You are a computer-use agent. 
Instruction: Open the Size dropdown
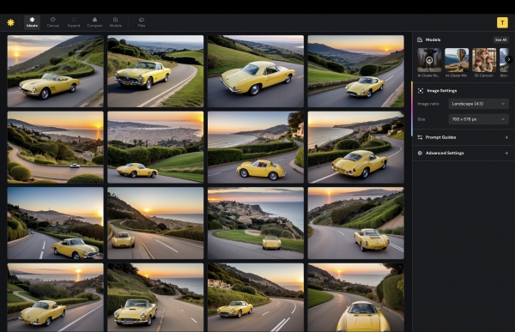[479, 119]
